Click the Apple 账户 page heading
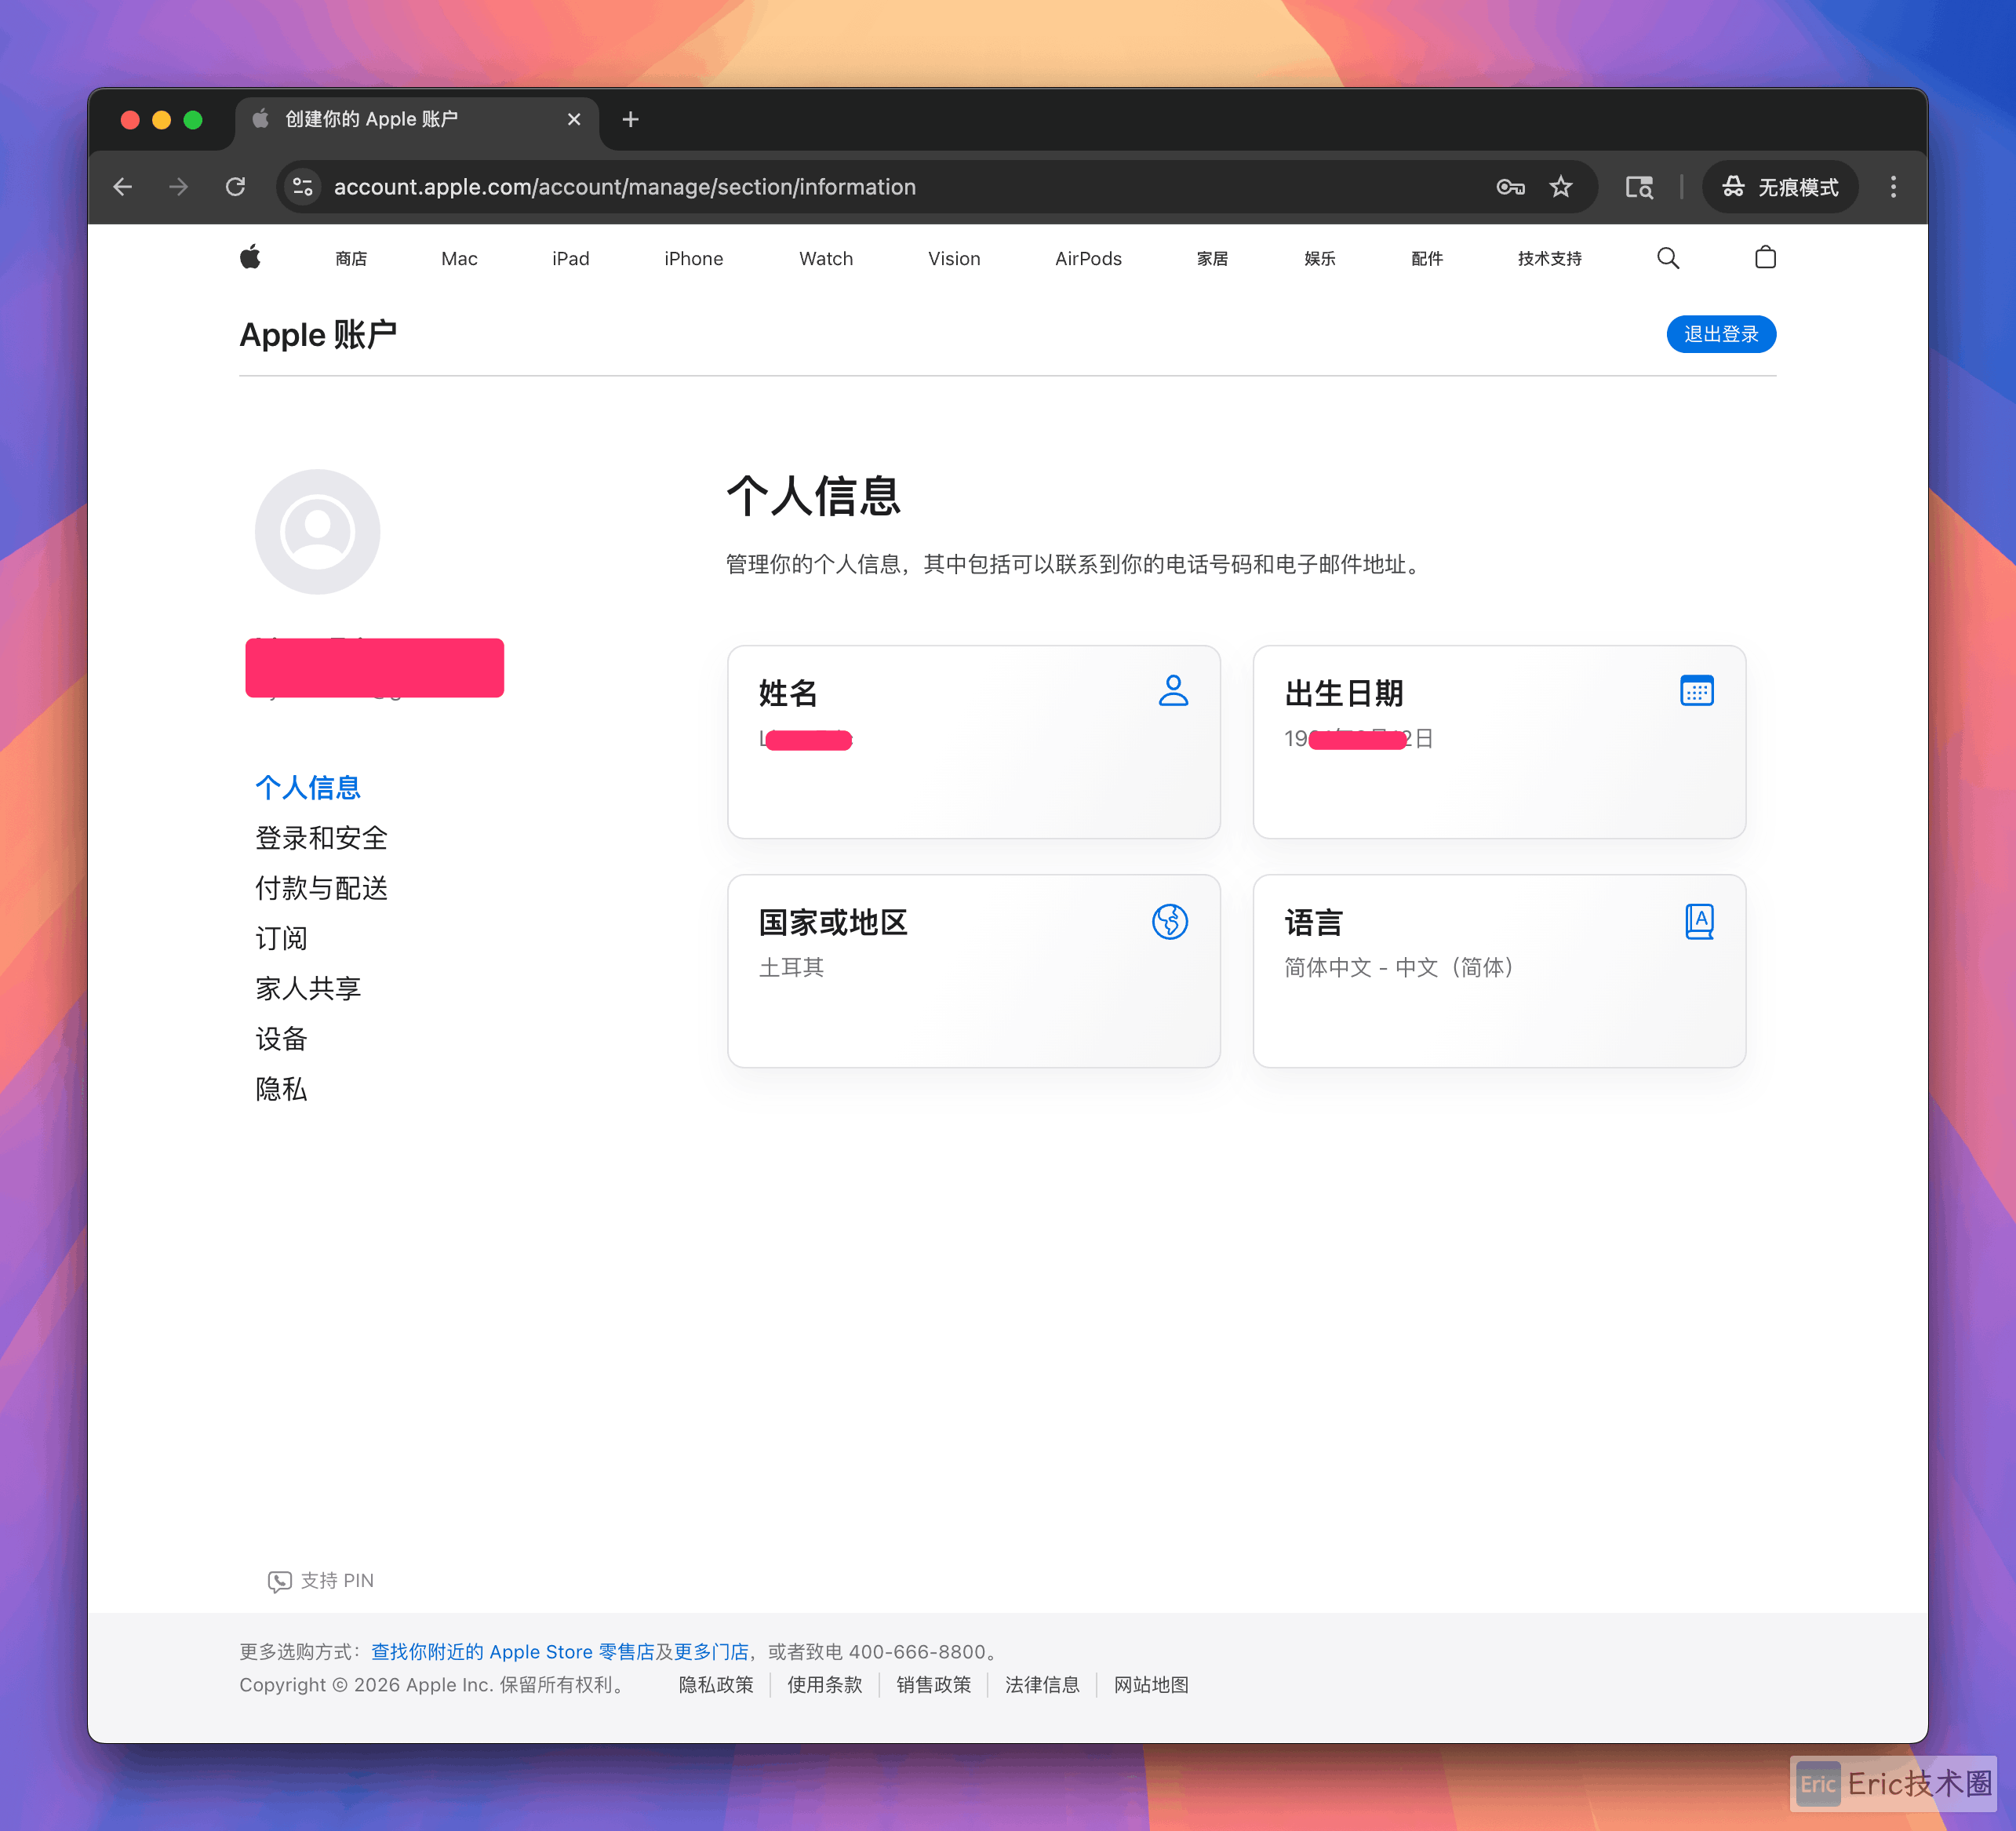Image resolution: width=2016 pixels, height=1831 pixels. pyautogui.click(x=318, y=335)
